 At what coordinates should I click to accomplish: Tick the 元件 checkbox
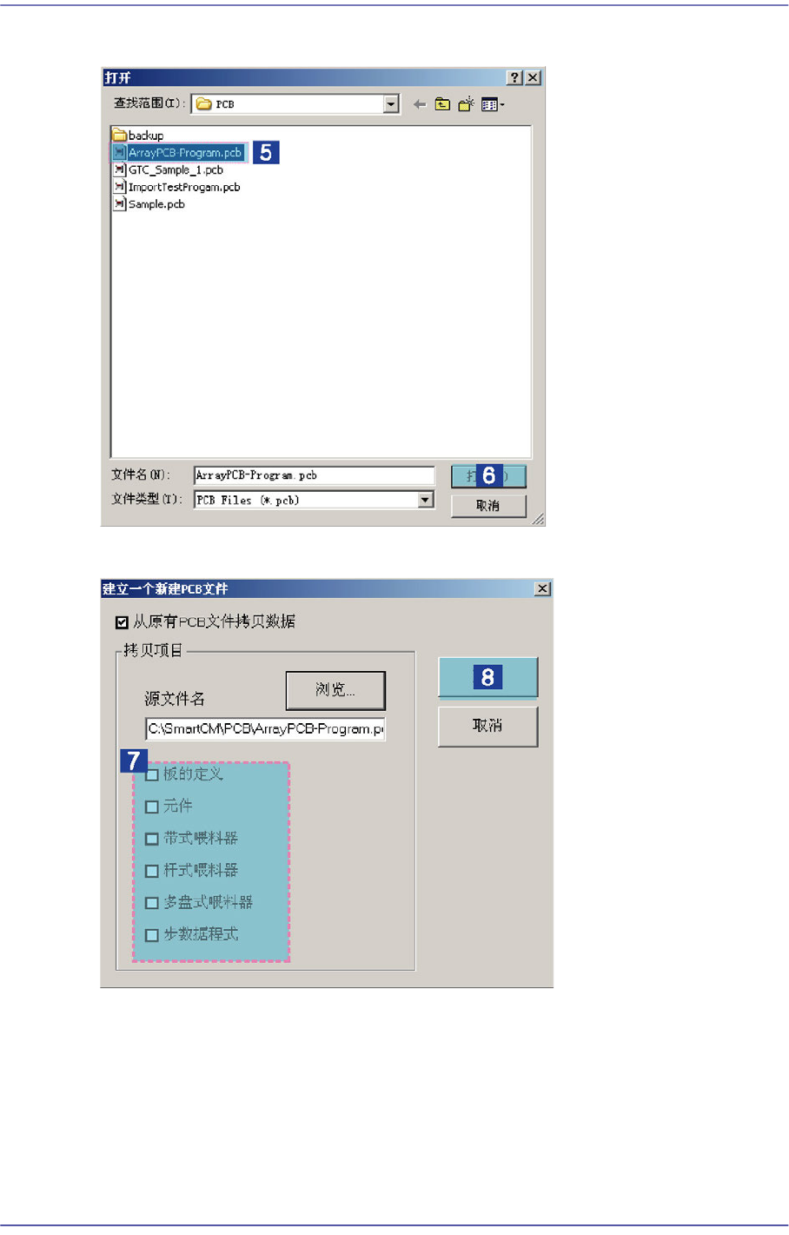tap(152, 807)
